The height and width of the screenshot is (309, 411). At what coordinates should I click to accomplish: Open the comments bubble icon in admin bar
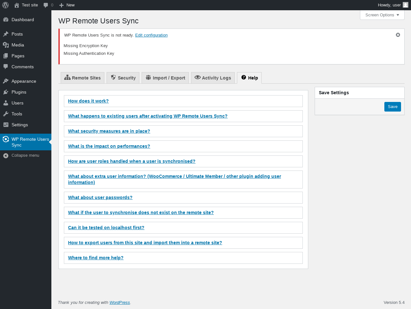click(x=46, y=5)
